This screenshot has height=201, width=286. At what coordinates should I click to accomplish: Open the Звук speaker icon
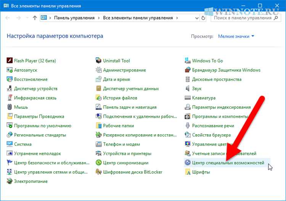pyautogui.click(x=188, y=88)
